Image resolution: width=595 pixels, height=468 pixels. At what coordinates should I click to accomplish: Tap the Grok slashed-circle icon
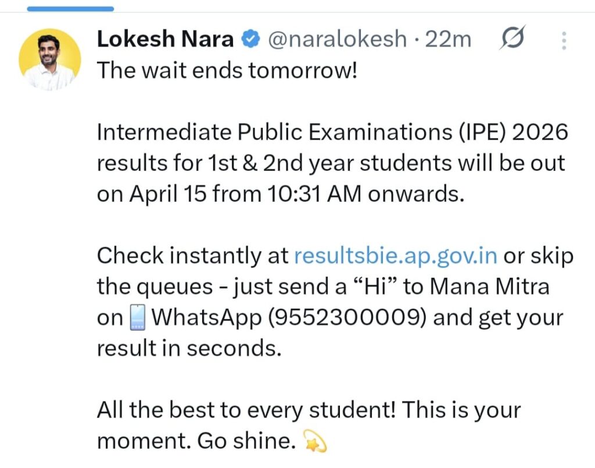(x=512, y=38)
